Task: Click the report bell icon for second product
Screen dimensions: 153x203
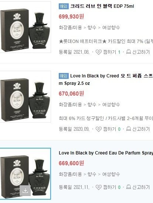Action: 128,129
